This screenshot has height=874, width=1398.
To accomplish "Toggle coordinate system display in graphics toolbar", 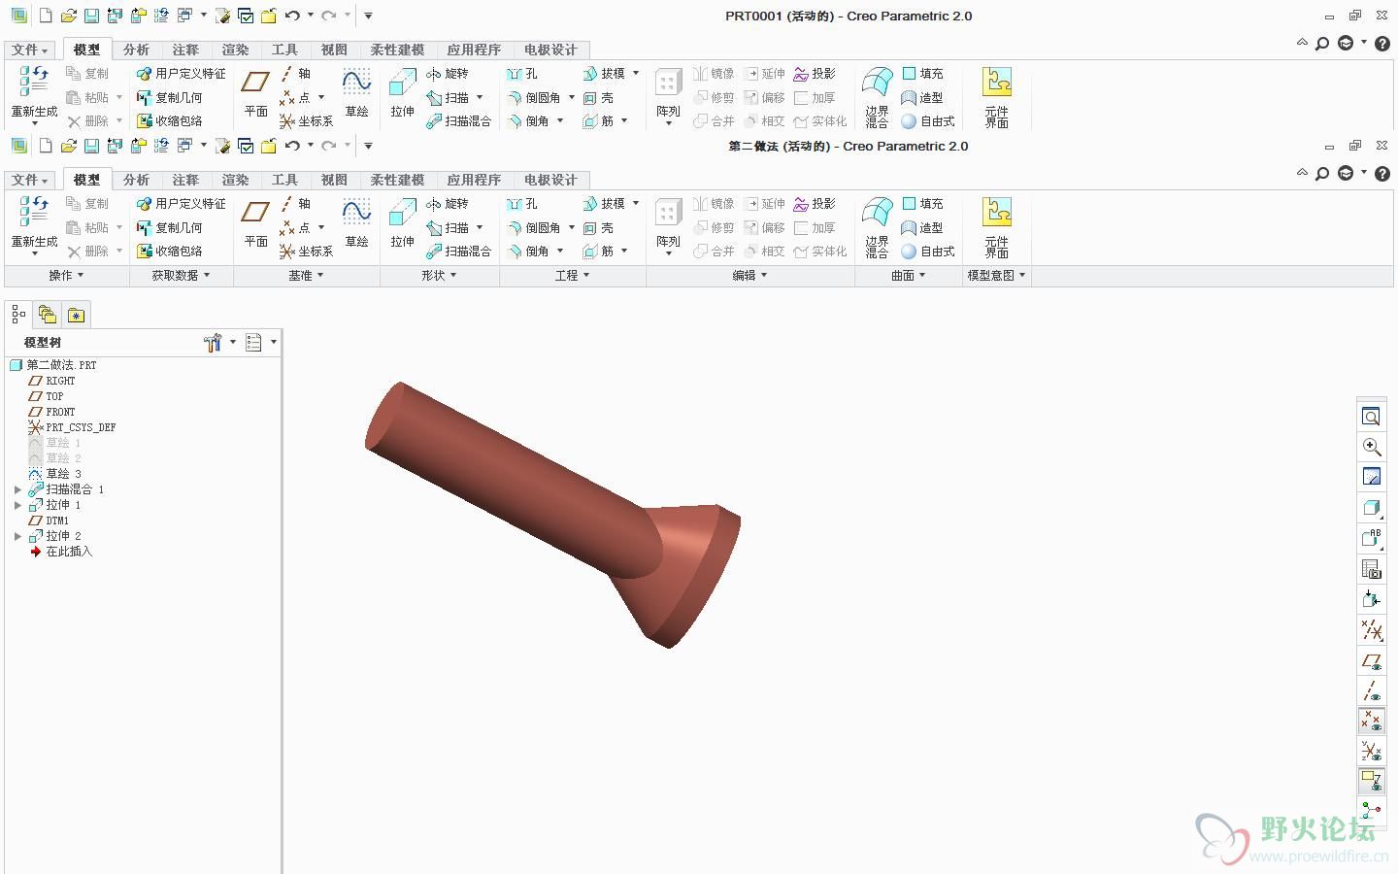I will click(1371, 751).
